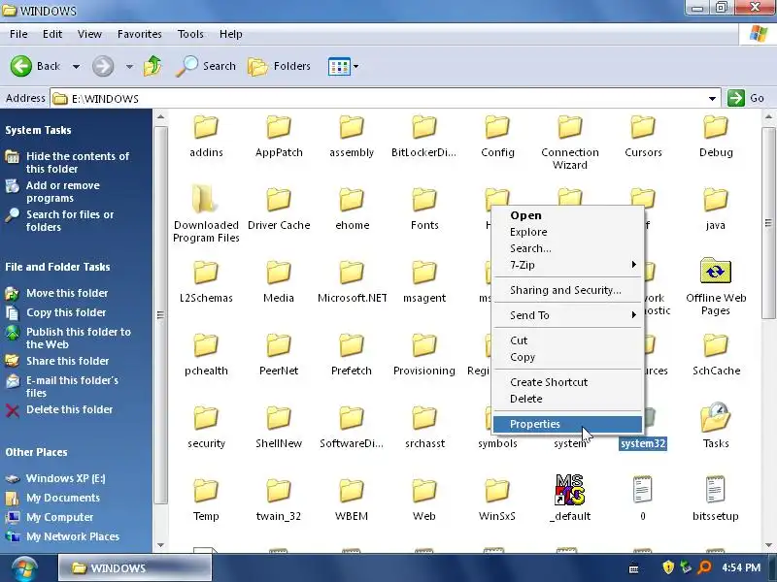Choose Open in the context menu
The image size is (777, 582).
tap(568, 215)
